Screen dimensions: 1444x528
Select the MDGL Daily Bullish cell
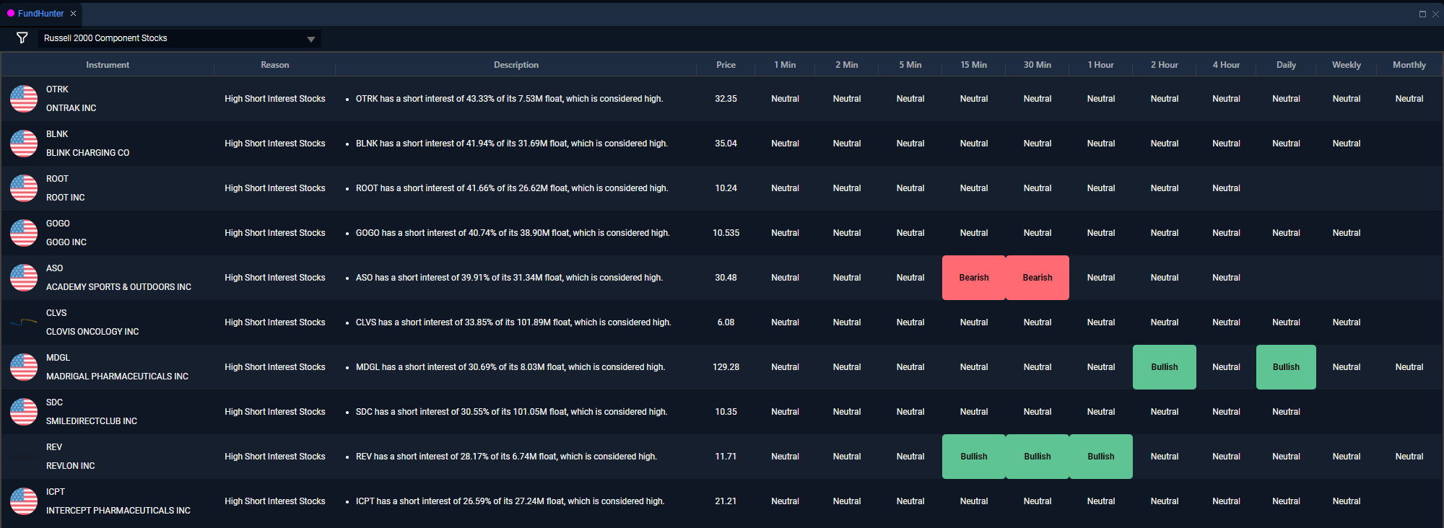pos(1286,367)
